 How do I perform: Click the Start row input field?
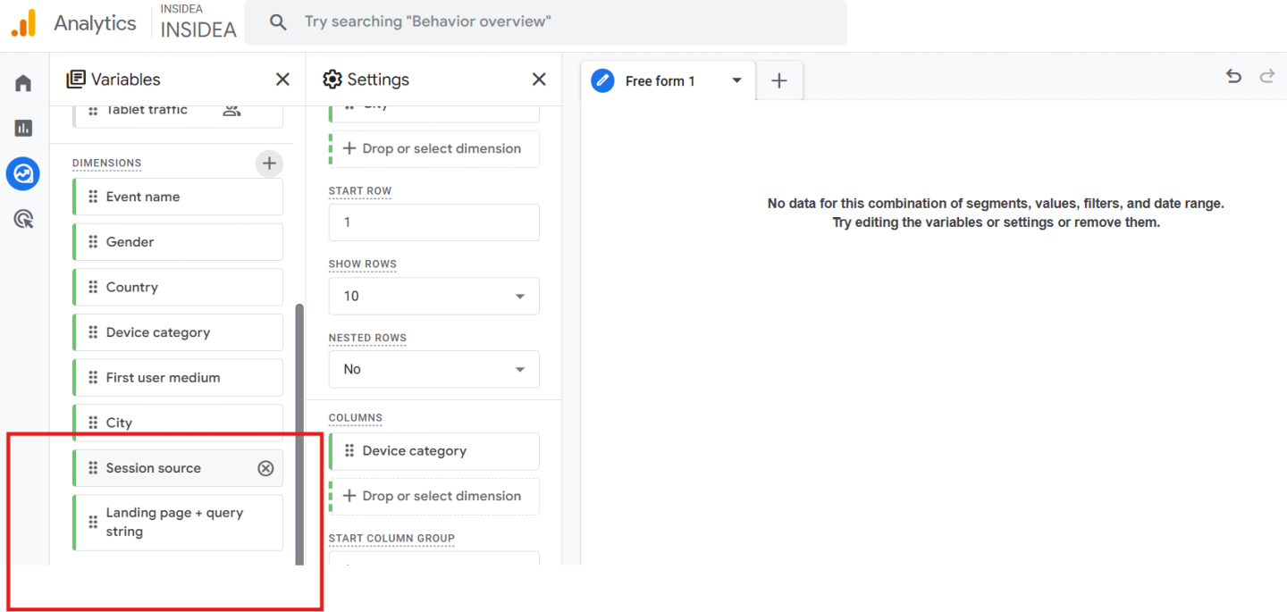[x=434, y=222]
